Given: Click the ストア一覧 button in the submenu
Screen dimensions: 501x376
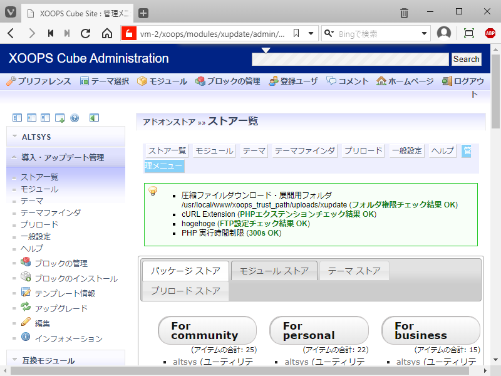Looking at the screenshot, I should pyautogui.click(x=167, y=151).
